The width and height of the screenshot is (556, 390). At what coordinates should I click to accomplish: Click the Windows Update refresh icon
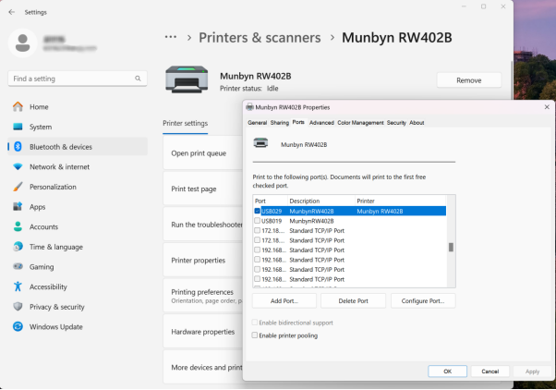18,326
